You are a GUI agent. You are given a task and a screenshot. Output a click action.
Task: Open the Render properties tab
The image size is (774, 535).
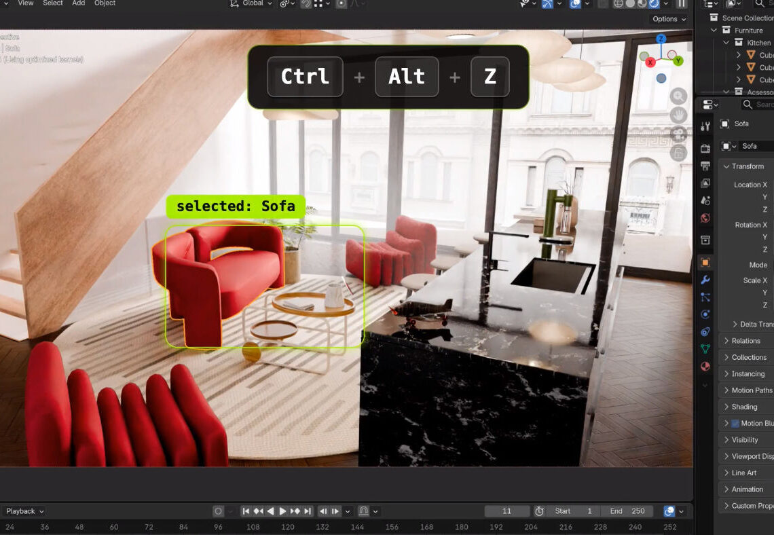point(705,148)
